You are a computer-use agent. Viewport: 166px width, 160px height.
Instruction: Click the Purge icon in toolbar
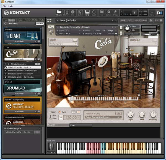pos(115,13)
